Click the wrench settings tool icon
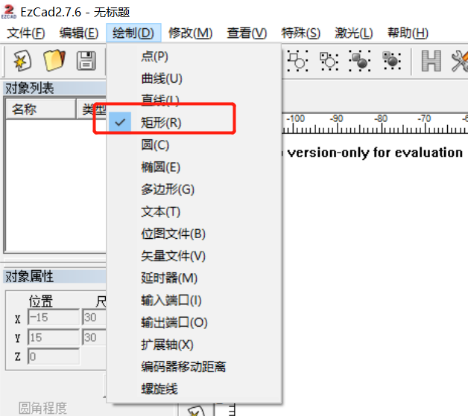This screenshot has height=416, width=468. (460, 61)
